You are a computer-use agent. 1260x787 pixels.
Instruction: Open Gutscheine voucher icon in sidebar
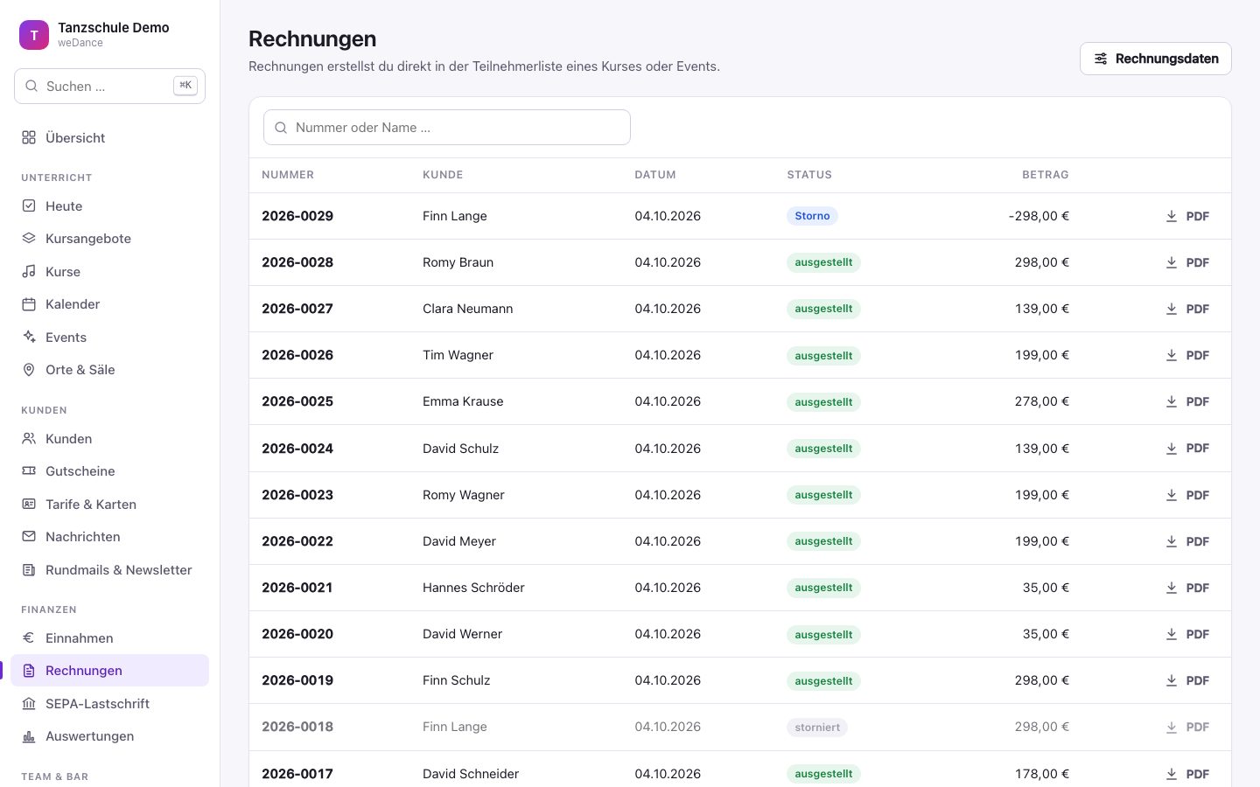click(x=29, y=471)
